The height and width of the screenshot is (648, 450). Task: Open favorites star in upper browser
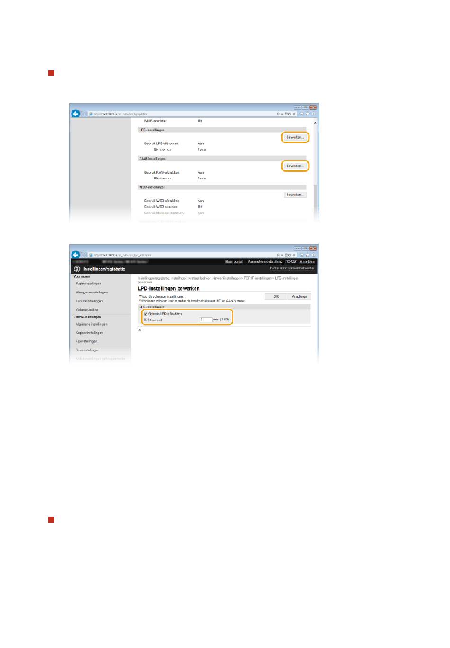(x=308, y=114)
